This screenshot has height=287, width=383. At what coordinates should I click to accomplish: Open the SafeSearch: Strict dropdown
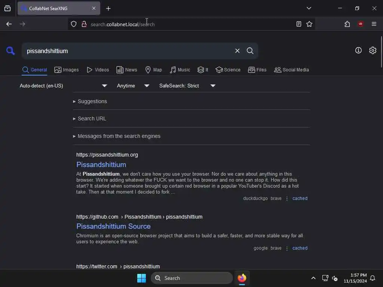187,86
